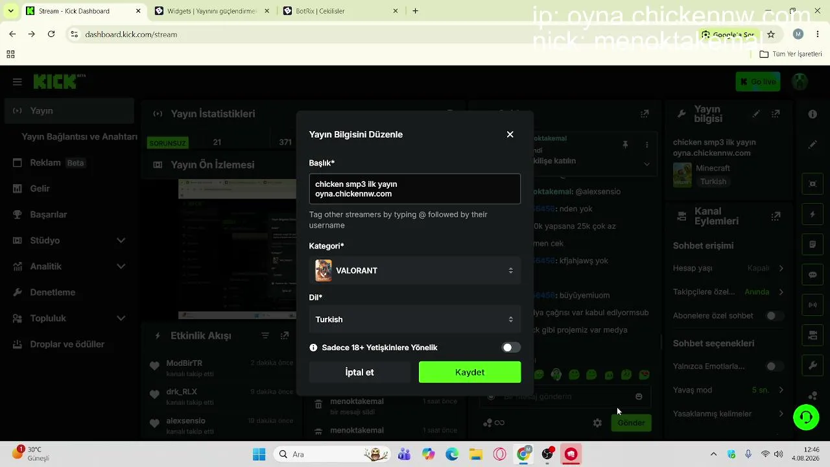Viewport: 830px width, 467px height.
Task: Open Yayın Bağlantısı ve Anahtarı
Action: click(79, 137)
